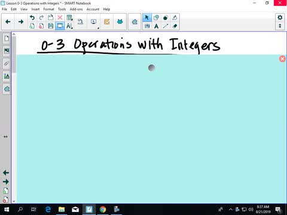Expand the screen capture options arrow
The image size is (287, 215).
(98, 28)
